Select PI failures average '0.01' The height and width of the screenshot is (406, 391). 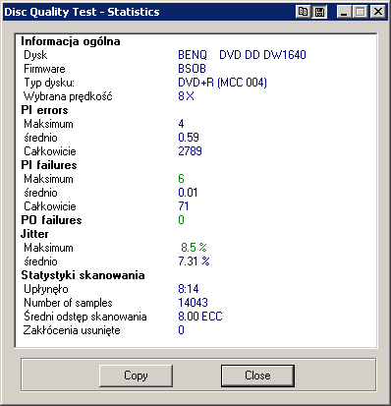pyautogui.click(x=188, y=193)
